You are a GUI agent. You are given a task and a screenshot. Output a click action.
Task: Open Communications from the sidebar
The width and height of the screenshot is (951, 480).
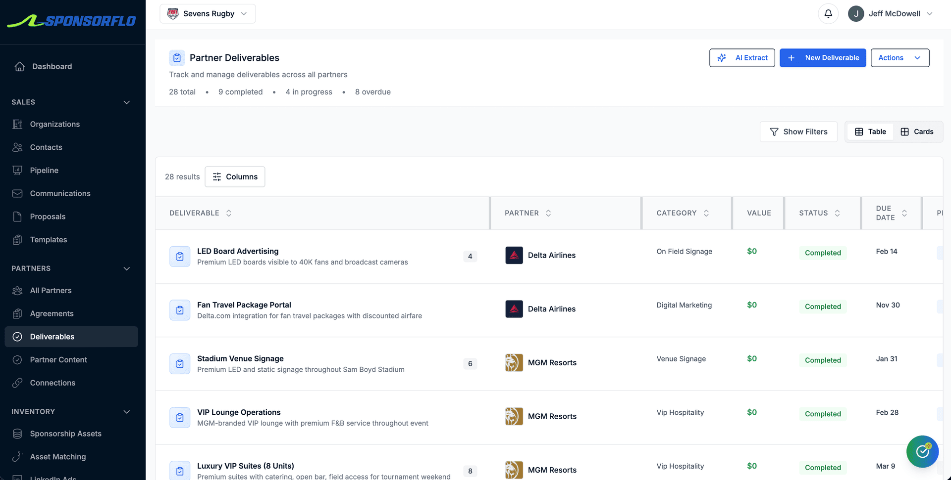pyautogui.click(x=60, y=193)
